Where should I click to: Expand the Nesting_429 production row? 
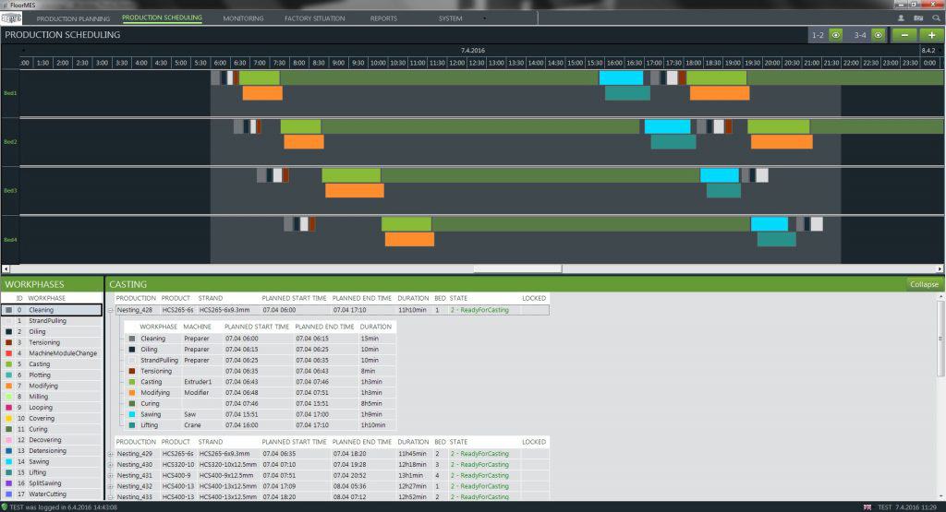click(110, 454)
